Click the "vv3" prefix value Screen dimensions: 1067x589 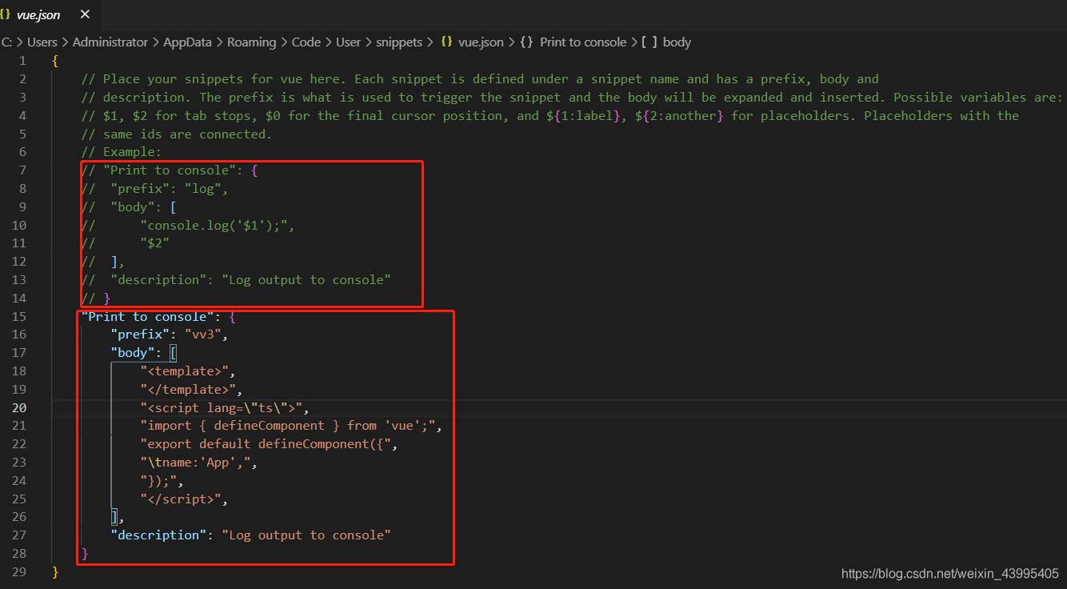pos(202,335)
